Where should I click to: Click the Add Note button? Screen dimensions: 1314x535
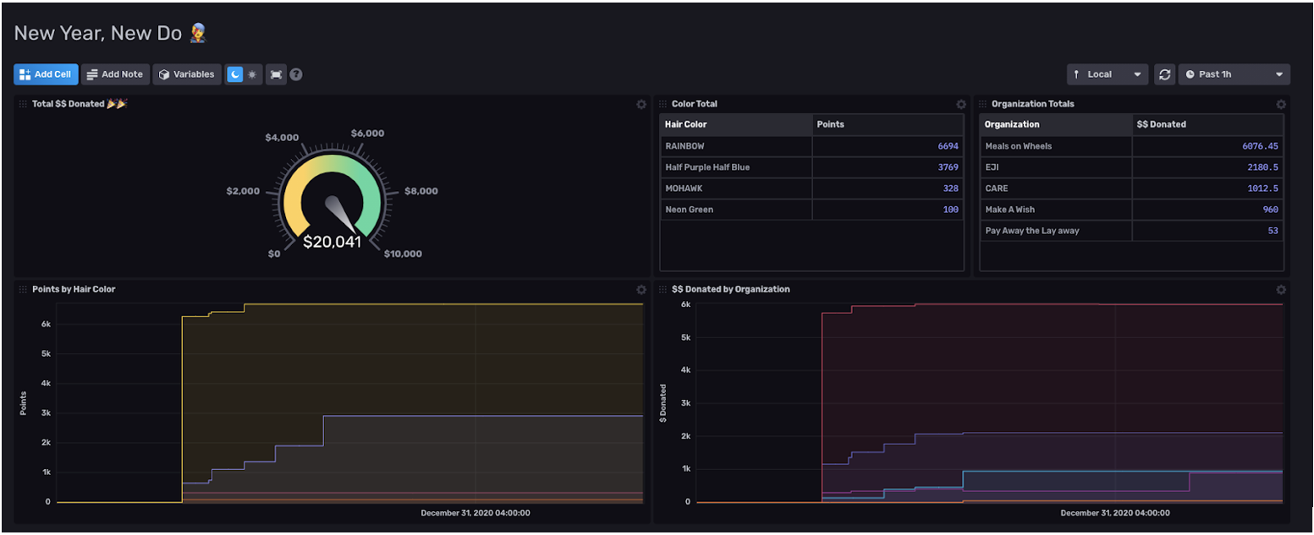[115, 74]
